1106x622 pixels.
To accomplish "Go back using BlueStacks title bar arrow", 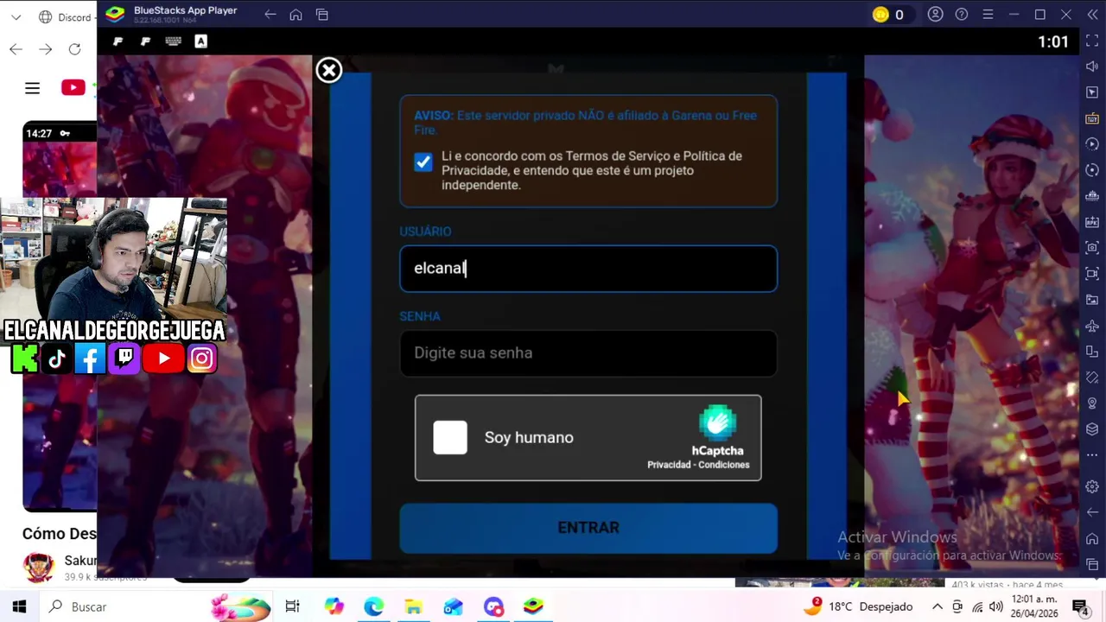I will (x=270, y=15).
